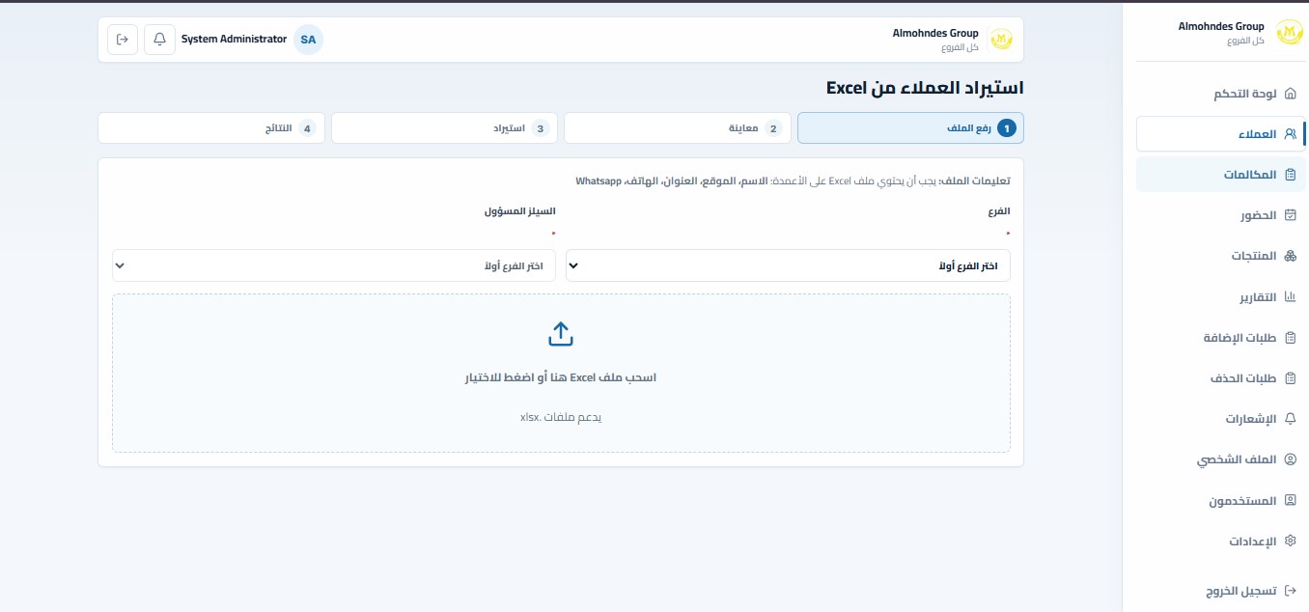The height and width of the screenshot is (612, 1309).
Task: Click the users badge icon in sidebar
Action: [1291, 501]
